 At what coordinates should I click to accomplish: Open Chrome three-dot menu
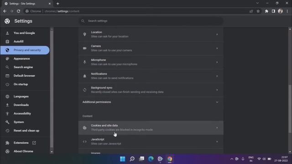287,11
